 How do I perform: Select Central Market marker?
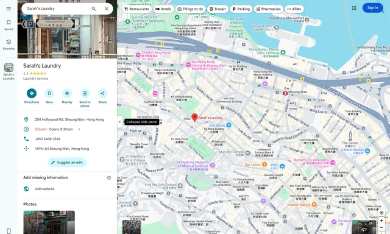pyautogui.click(x=367, y=151)
